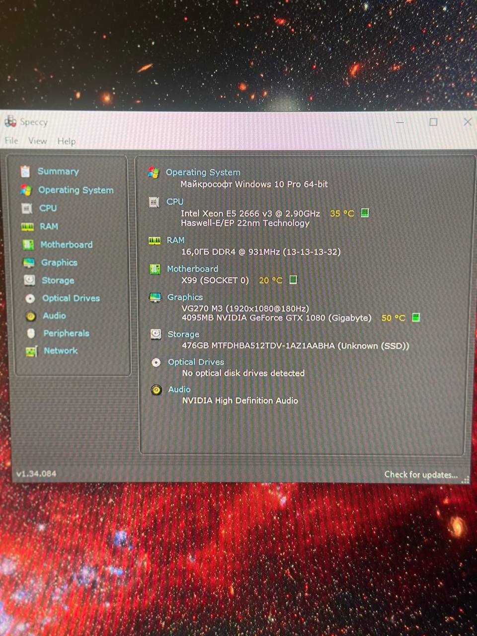Screen dimensions: 477x636
Task: Click the CPU chip icon in summary pane
Action: click(x=154, y=202)
